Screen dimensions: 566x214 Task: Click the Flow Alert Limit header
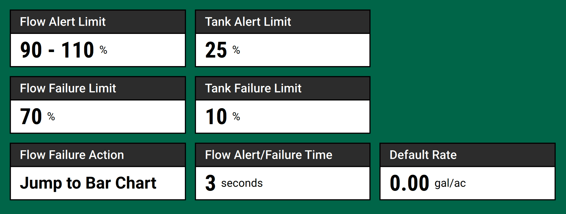[98, 21]
